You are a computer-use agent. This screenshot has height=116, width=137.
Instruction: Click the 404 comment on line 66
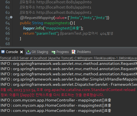pos(87,34)
